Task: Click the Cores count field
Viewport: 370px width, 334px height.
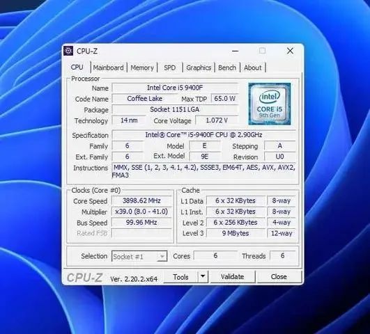Action: 215,256
